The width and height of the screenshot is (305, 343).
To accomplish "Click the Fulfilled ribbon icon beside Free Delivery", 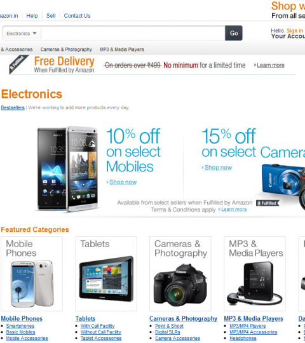I will pos(18,65).
